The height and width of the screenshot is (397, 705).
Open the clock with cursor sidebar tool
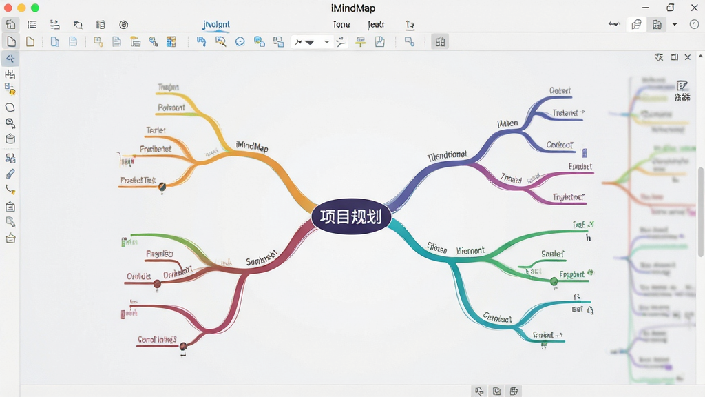tap(10, 123)
